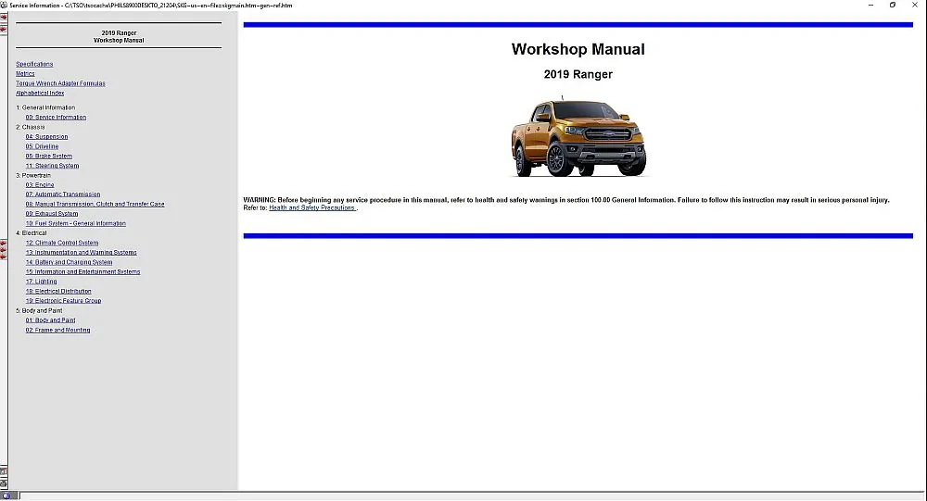Open section 03: Engine
Viewport: 927px width, 501px height.
(x=40, y=185)
